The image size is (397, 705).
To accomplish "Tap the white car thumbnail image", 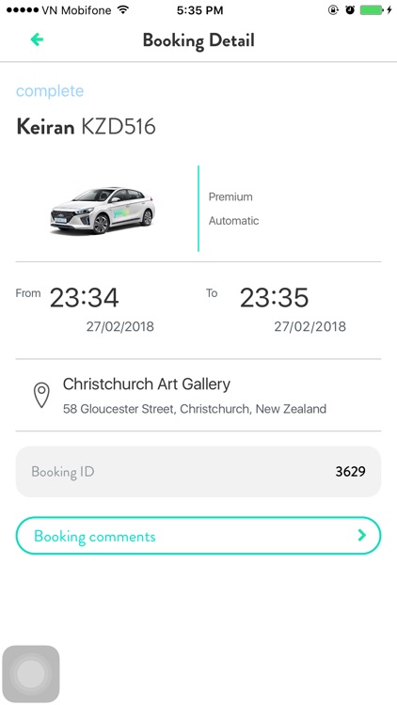I will pyautogui.click(x=103, y=211).
